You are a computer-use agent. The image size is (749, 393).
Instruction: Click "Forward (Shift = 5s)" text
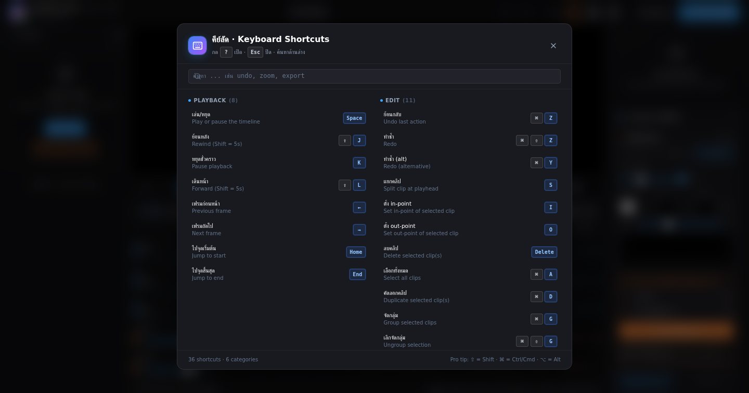[x=218, y=189]
